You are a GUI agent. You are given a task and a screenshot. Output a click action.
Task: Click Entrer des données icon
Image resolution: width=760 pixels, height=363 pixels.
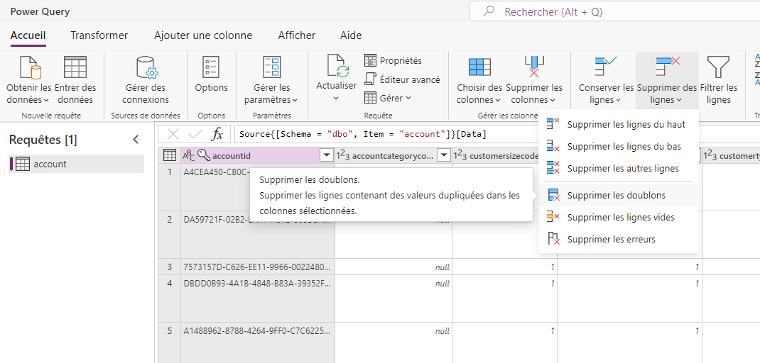(x=75, y=67)
